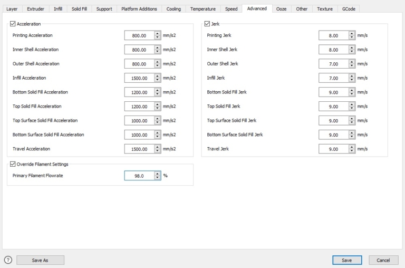Open the Temperature tab
Image resolution: width=405 pixels, height=268 pixels.
coord(203,9)
